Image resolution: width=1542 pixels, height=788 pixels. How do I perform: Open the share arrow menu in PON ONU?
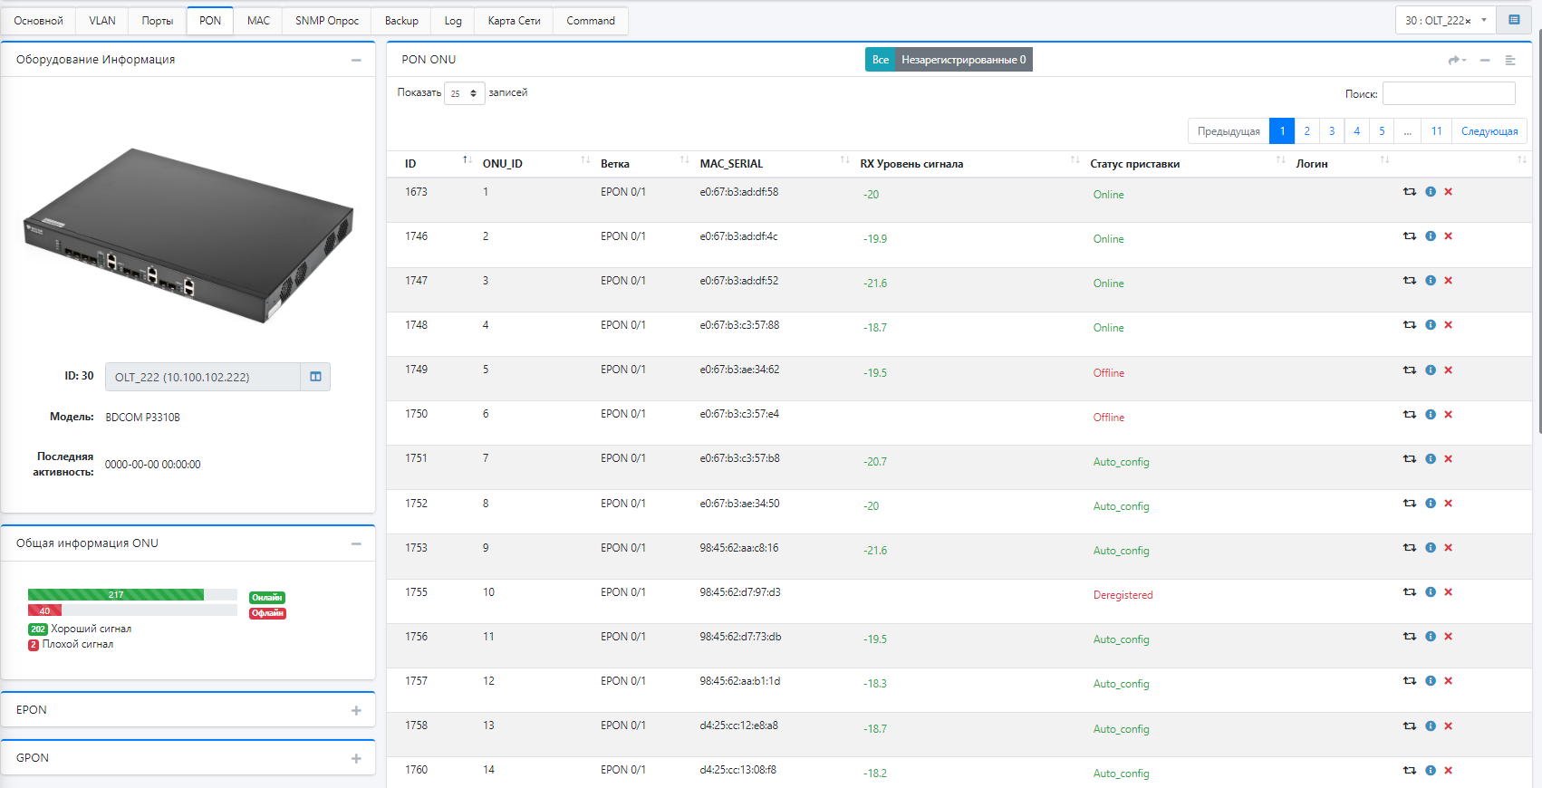(1456, 60)
